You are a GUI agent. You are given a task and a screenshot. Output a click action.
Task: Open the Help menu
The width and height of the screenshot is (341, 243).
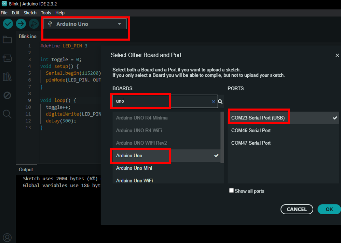pyautogui.click(x=60, y=13)
